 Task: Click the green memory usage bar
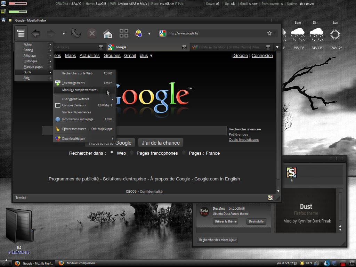[x=18, y=11]
